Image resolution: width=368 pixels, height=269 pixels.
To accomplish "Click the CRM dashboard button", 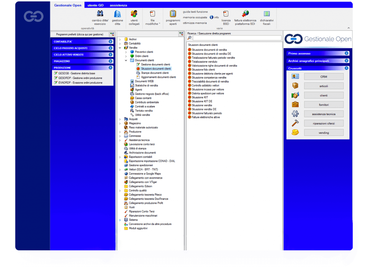I will pyautogui.click(x=323, y=77).
